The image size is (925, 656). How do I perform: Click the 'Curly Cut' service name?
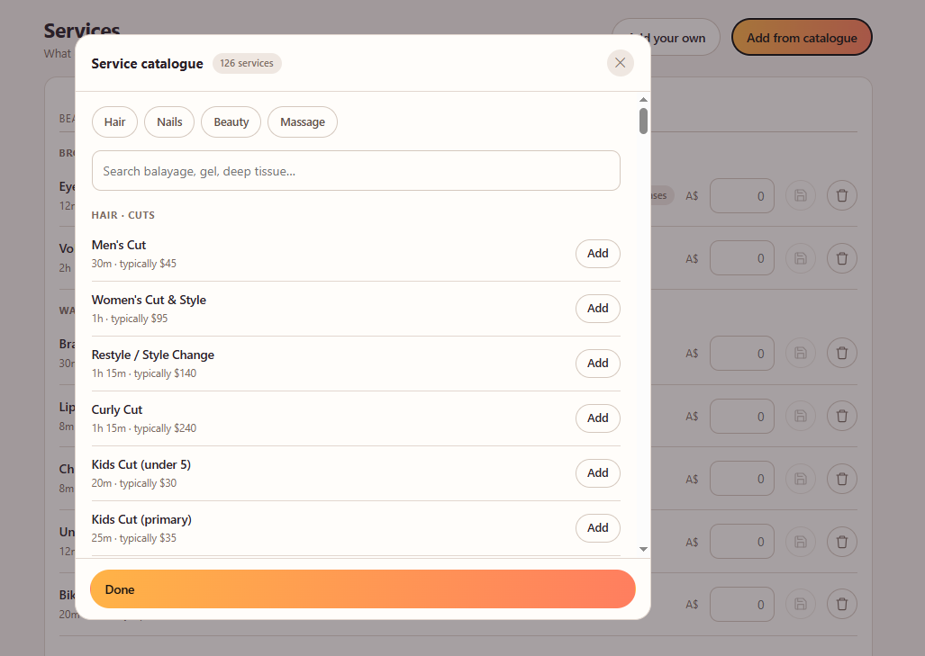click(117, 409)
